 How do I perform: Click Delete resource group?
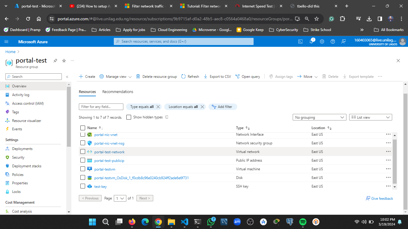(x=157, y=77)
